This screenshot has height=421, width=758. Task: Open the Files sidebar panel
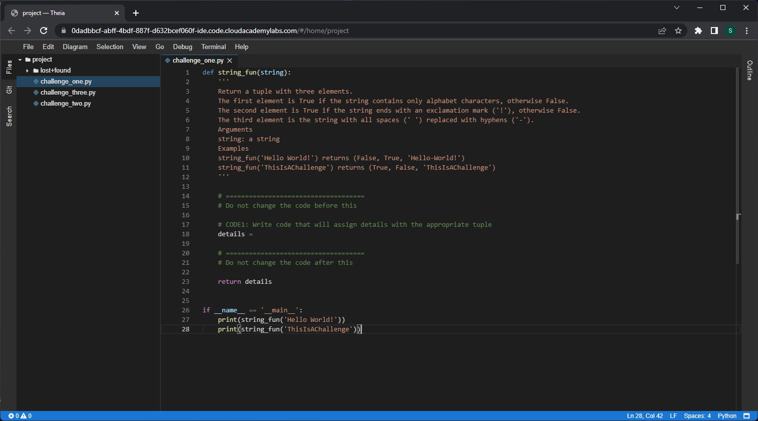[x=9, y=67]
